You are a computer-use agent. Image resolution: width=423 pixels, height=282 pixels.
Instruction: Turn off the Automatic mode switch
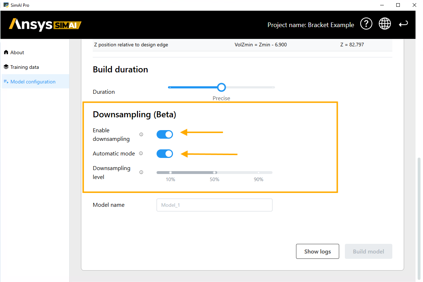[x=164, y=154]
